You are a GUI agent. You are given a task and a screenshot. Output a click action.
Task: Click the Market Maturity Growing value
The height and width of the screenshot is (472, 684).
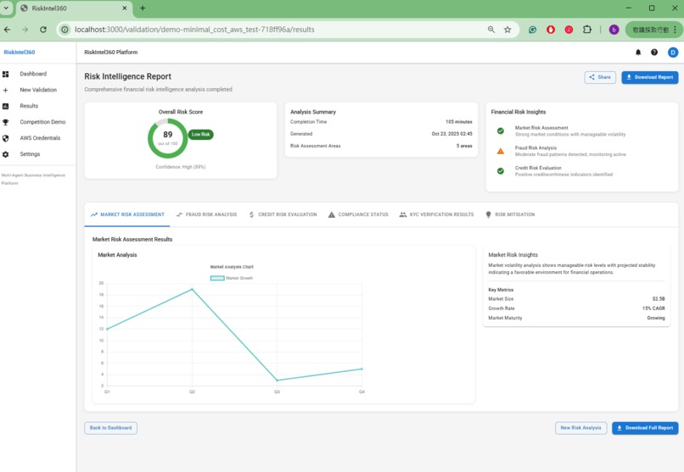[x=656, y=319]
